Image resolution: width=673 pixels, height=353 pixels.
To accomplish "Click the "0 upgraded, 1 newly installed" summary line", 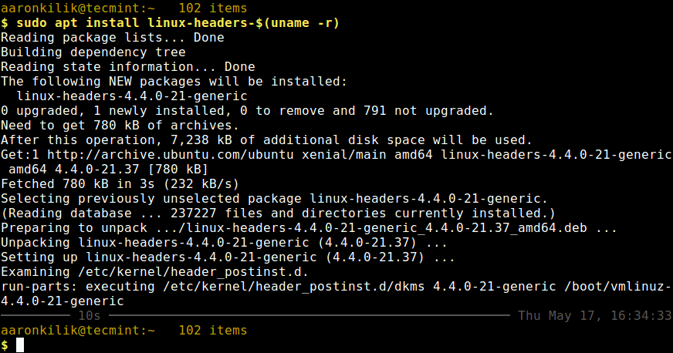I will point(247,110).
